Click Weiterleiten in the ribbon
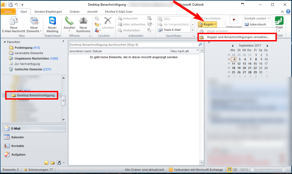The width and height of the screenshot is (292, 174). click(x=129, y=30)
